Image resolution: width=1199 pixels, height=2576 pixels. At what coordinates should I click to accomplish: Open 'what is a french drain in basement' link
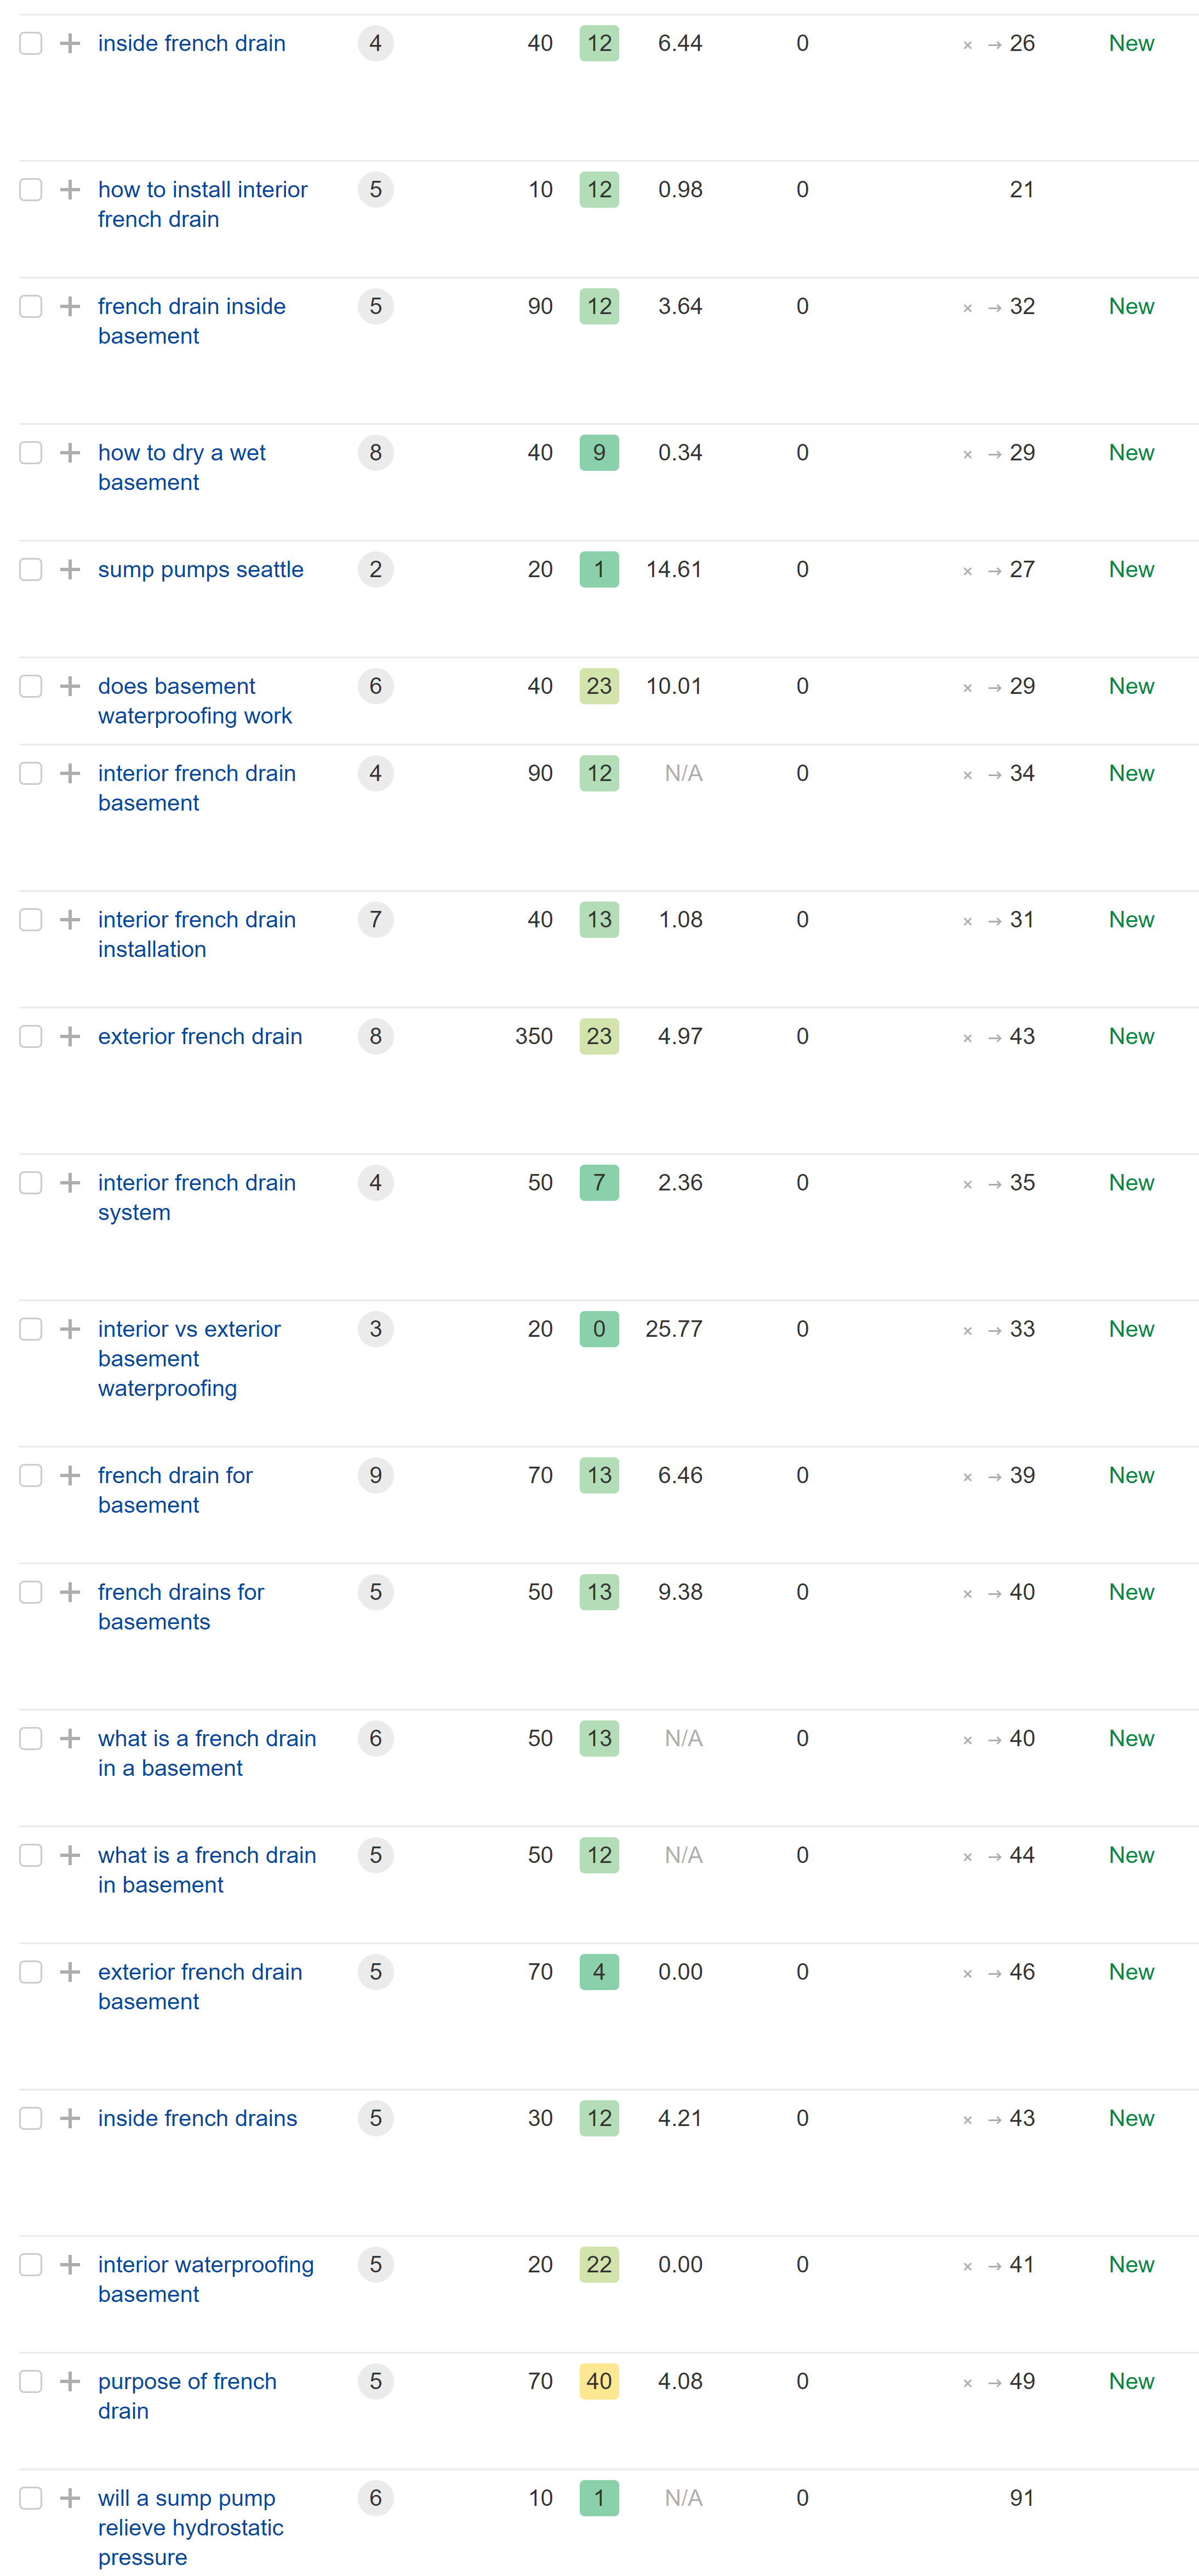point(207,1870)
